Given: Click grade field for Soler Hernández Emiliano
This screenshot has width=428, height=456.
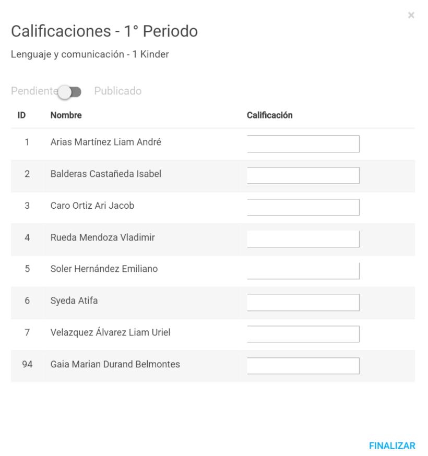Looking at the screenshot, I should coord(303,270).
